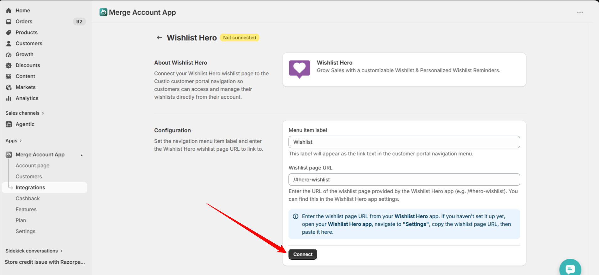The width and height of the screenshot is (599, 275).
Task: Click the info icon in blue notice
Action: [296, 216]
